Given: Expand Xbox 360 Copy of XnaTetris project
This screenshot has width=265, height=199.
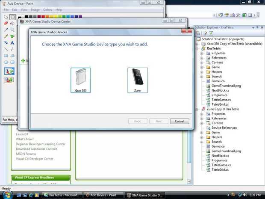Looking at the screenshot, I should tap(197, 44).
